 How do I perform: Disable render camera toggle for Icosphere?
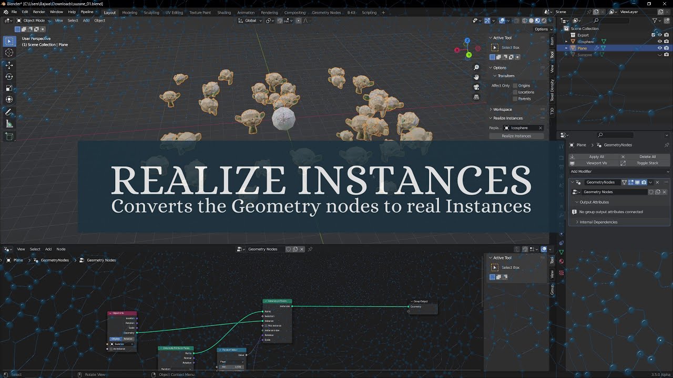(666, 41)
